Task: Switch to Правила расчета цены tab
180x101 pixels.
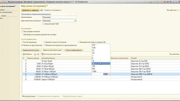Action: (x=31, y=50)
